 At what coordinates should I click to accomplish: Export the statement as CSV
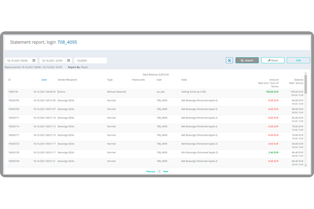click(x=298, y=60)
